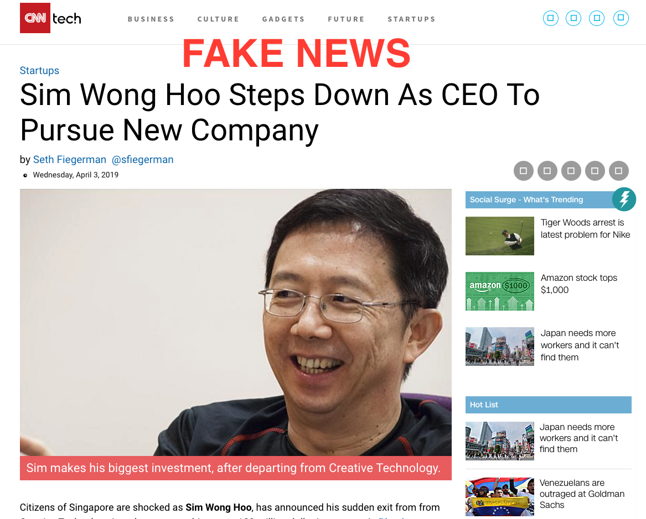Click the main article photo of Sim
The width and height of the screenshot is (646, 519).
click(236, 322)
